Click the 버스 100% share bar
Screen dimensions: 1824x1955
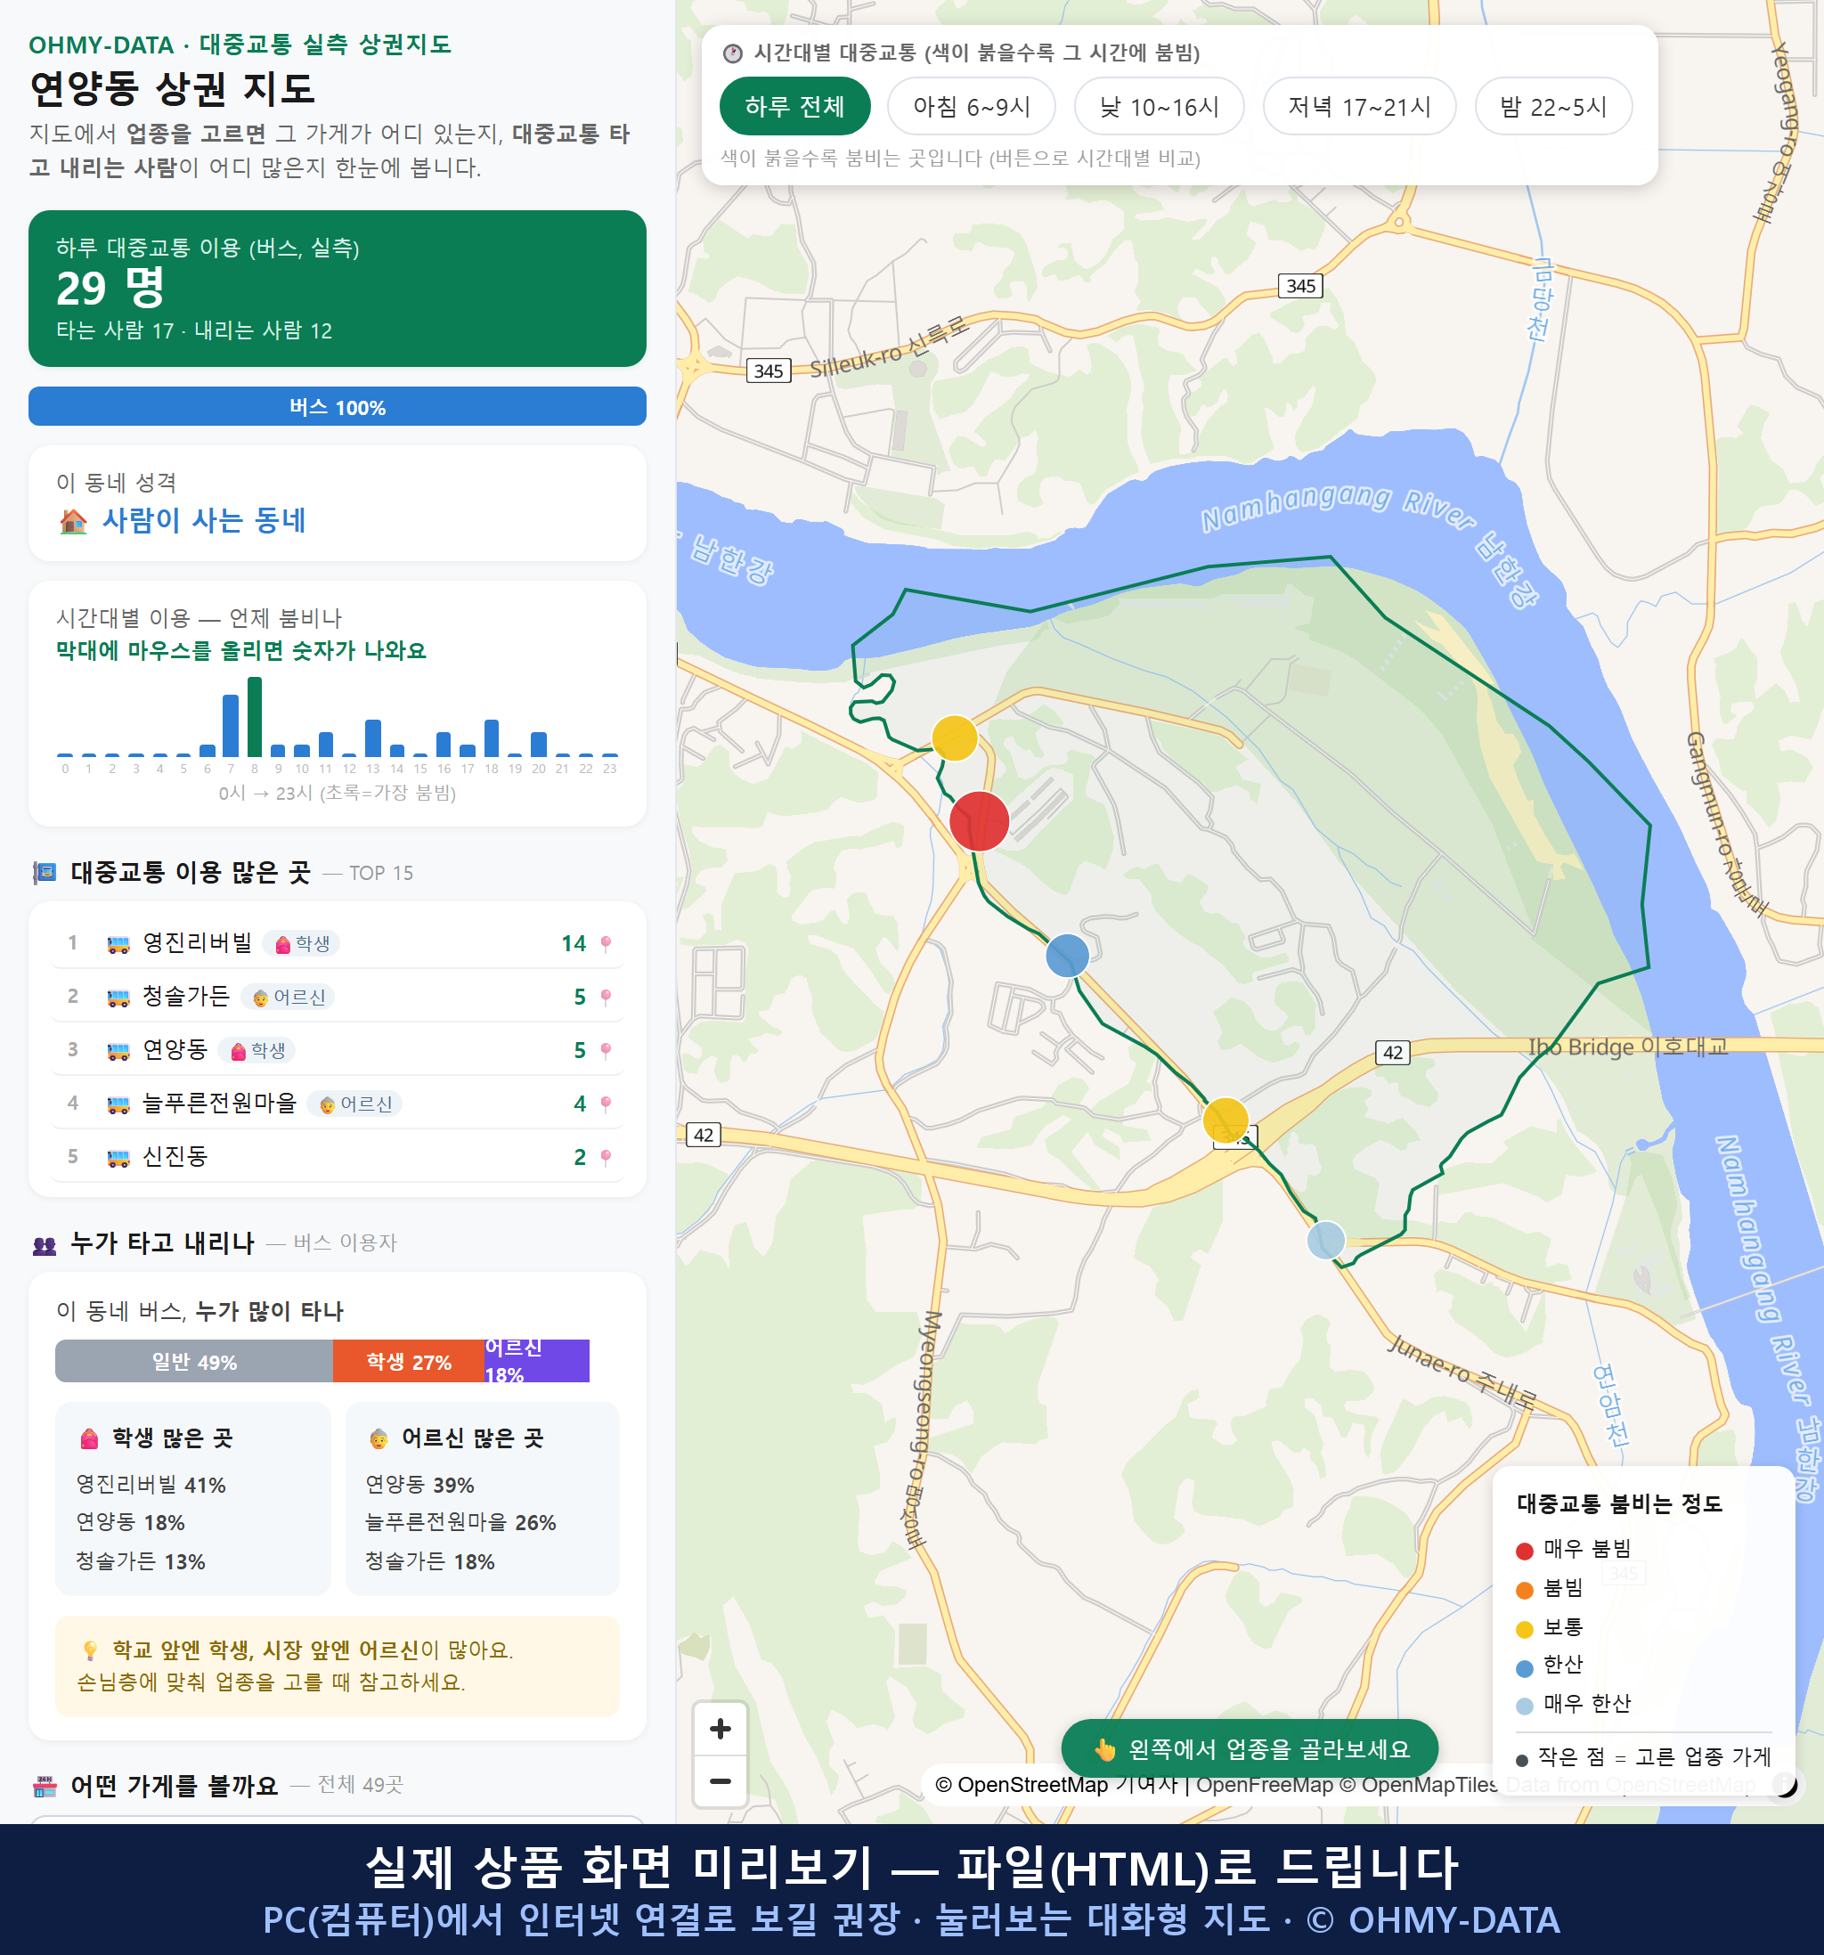pyautogui.click(x=337, y=406)
